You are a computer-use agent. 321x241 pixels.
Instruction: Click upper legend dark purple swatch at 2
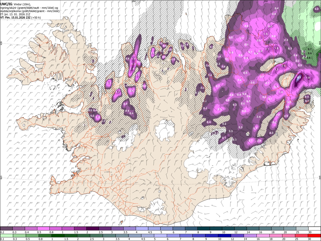[93, 229]
